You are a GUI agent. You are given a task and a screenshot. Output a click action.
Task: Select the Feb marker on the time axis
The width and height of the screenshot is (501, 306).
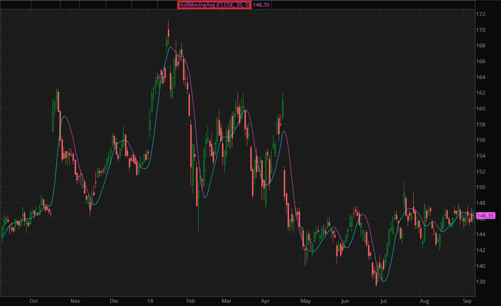coord(189,301)
